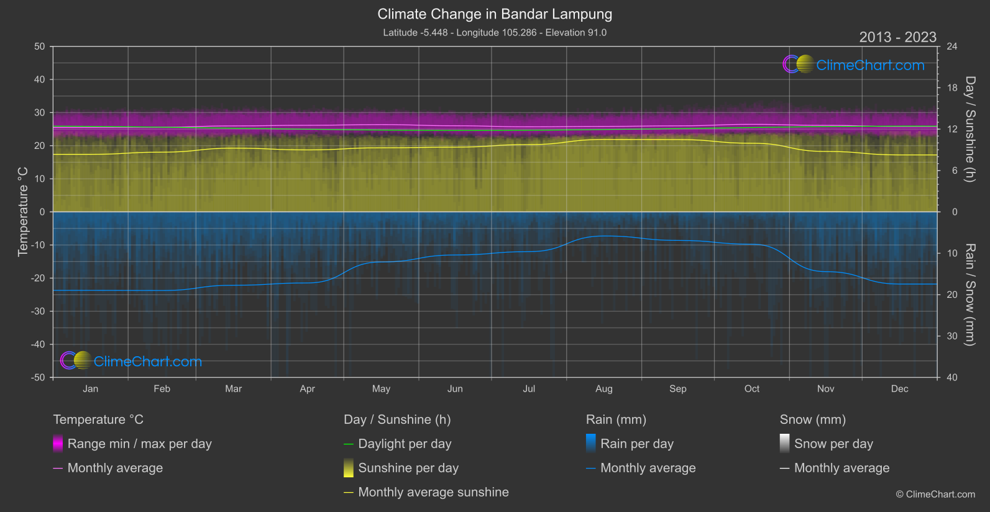
Task: Click the Nov month label on the axis
Action: click(826, 388)
